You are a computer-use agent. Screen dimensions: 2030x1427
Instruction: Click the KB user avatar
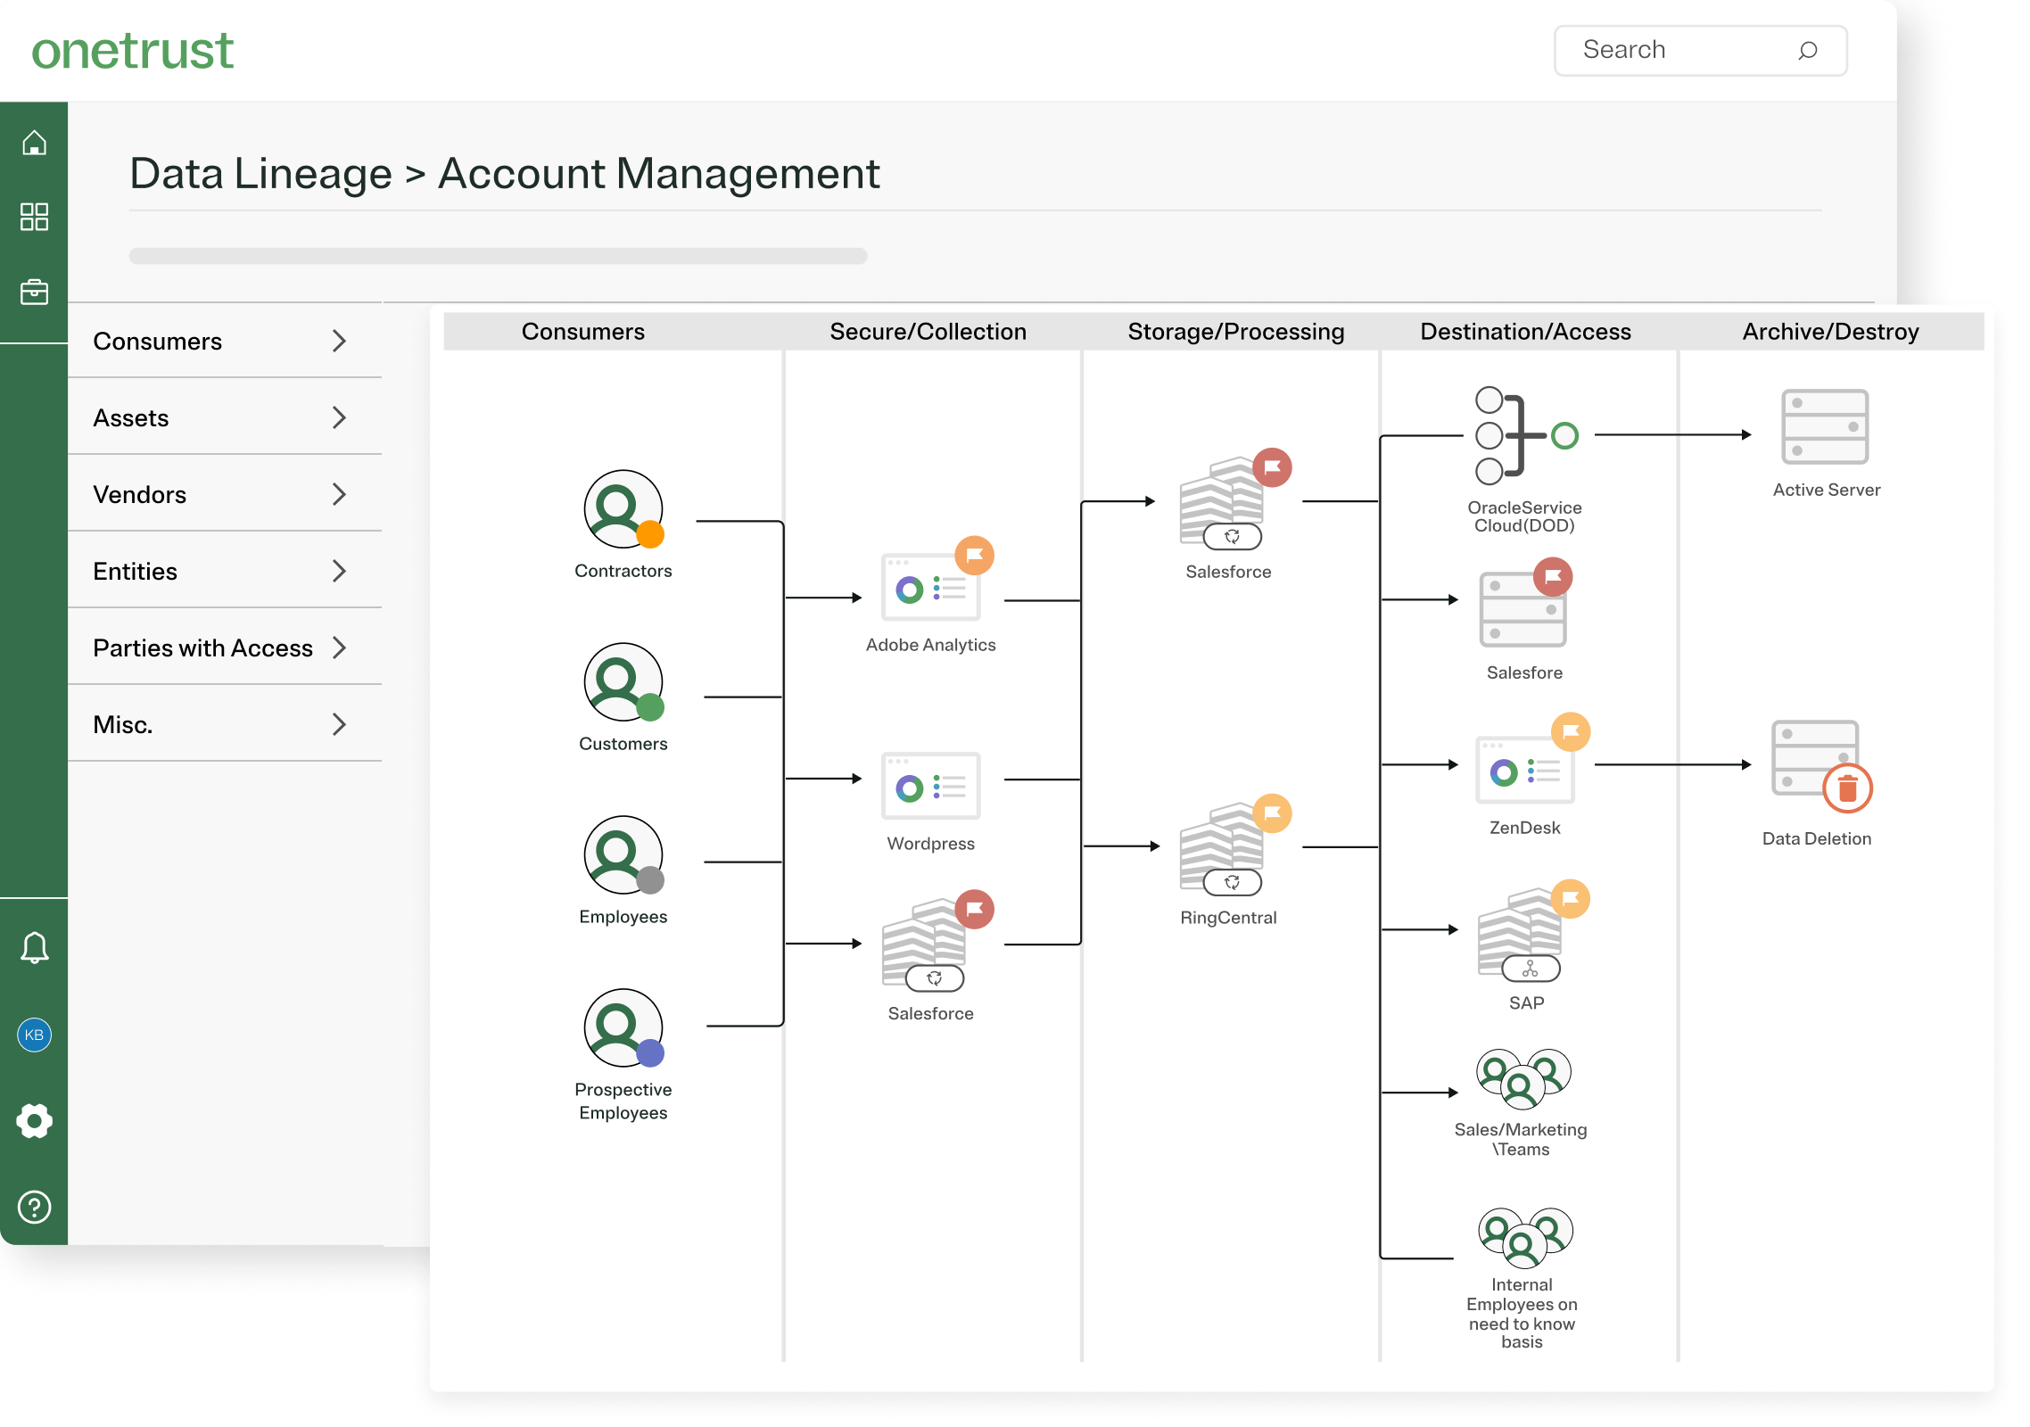click(34, 1035)
